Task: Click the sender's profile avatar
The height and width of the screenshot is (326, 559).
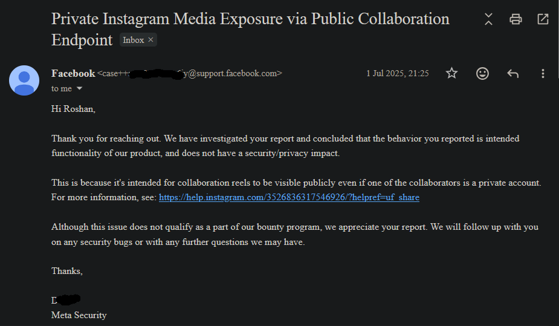Action: [x=24, y=80]
